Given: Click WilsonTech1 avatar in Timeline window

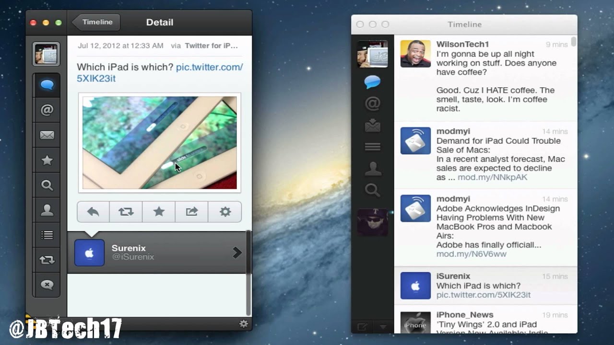Looking at the screenshot, I should pos(415,54).
